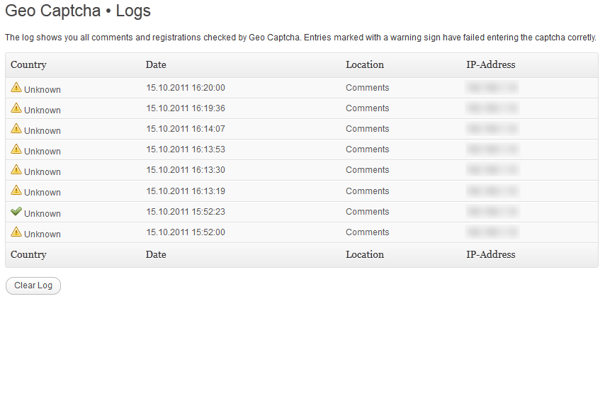Viewport: 605px width, 413px height.
Task: Click the top Location column header
Action: (x=365, y=65)
